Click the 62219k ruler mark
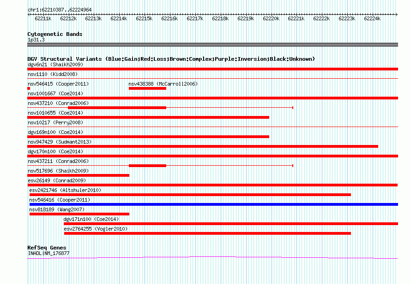 tap(246, 18)
